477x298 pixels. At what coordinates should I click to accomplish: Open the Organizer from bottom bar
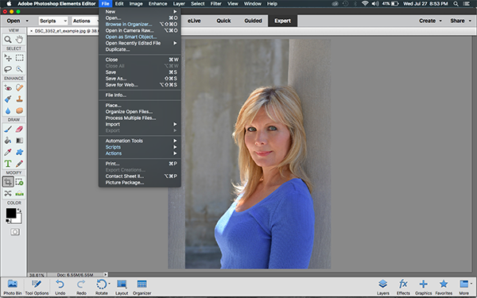(142, 287)
